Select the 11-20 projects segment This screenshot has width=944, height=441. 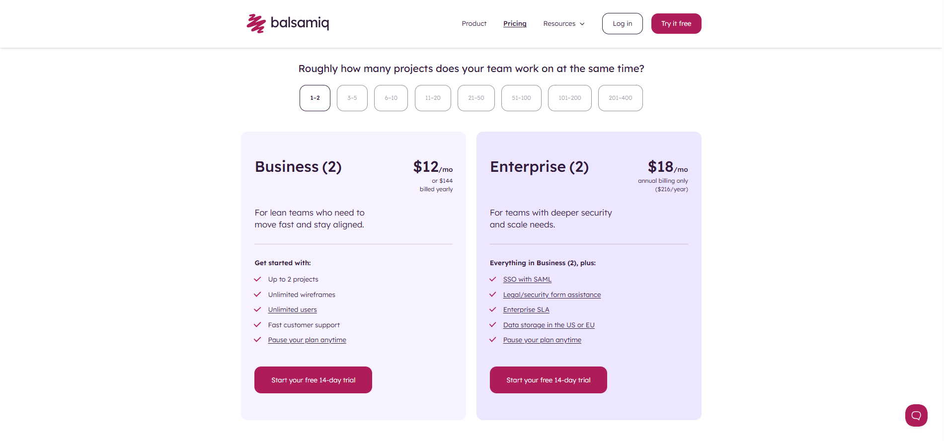(432, 98)
